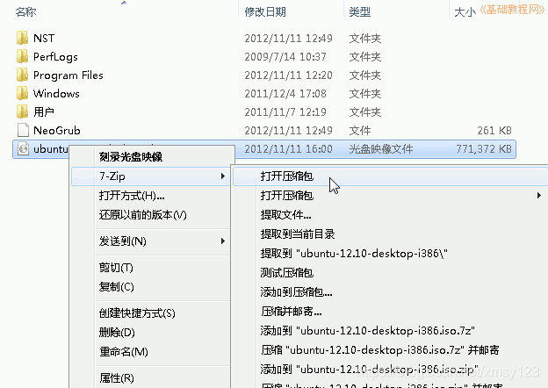Choose 提取到当前目录 in 7-Zip submenu
The height and width of the screenshot is (388, 548).
(298, 234)
